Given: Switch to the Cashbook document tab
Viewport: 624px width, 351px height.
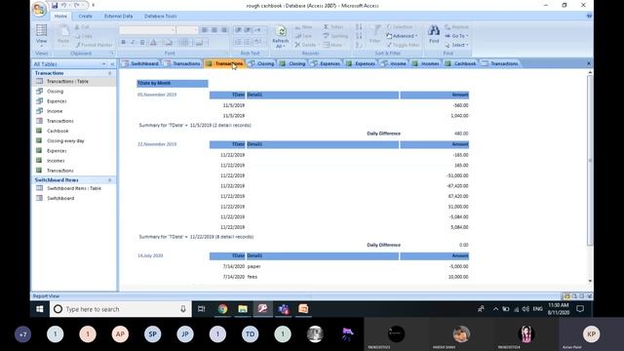Looking at the screenshot, I should (x=461, y=63).
